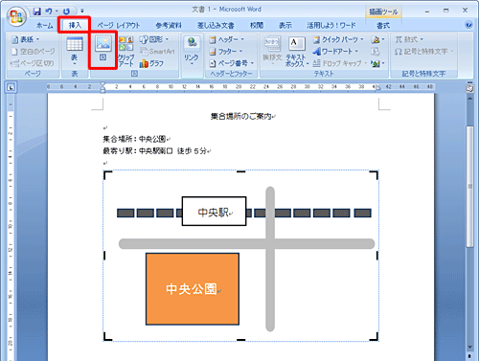Image resolution: width=479 pixels, height=361 pixels.
Task: Open the 表紙 cover page dropdown
Action: [x=25, y=39]
